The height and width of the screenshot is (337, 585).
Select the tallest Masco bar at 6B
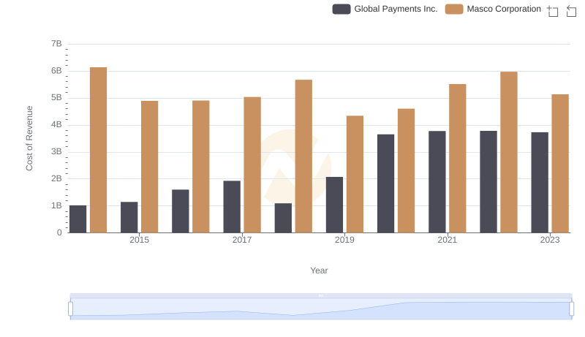coord(99,150)
